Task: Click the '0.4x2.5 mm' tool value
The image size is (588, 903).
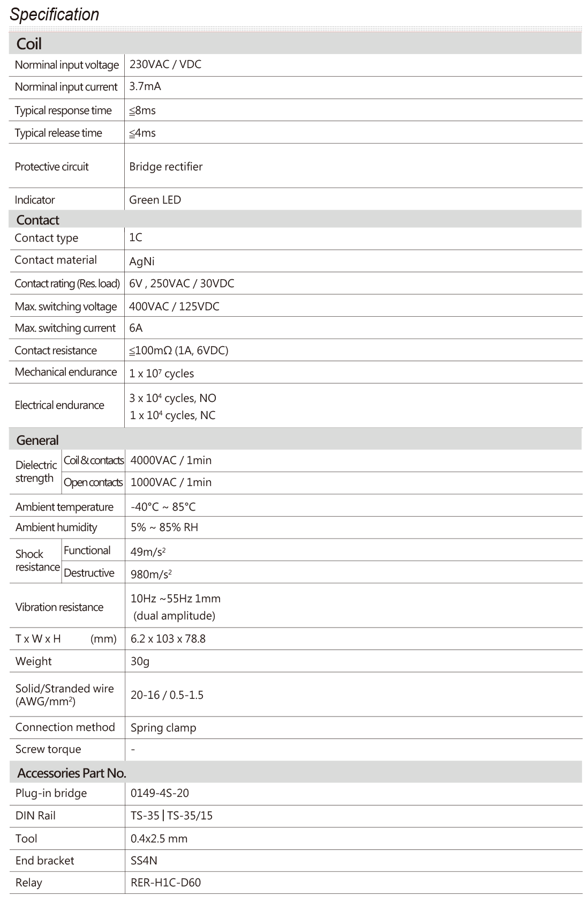Action: 159,839
